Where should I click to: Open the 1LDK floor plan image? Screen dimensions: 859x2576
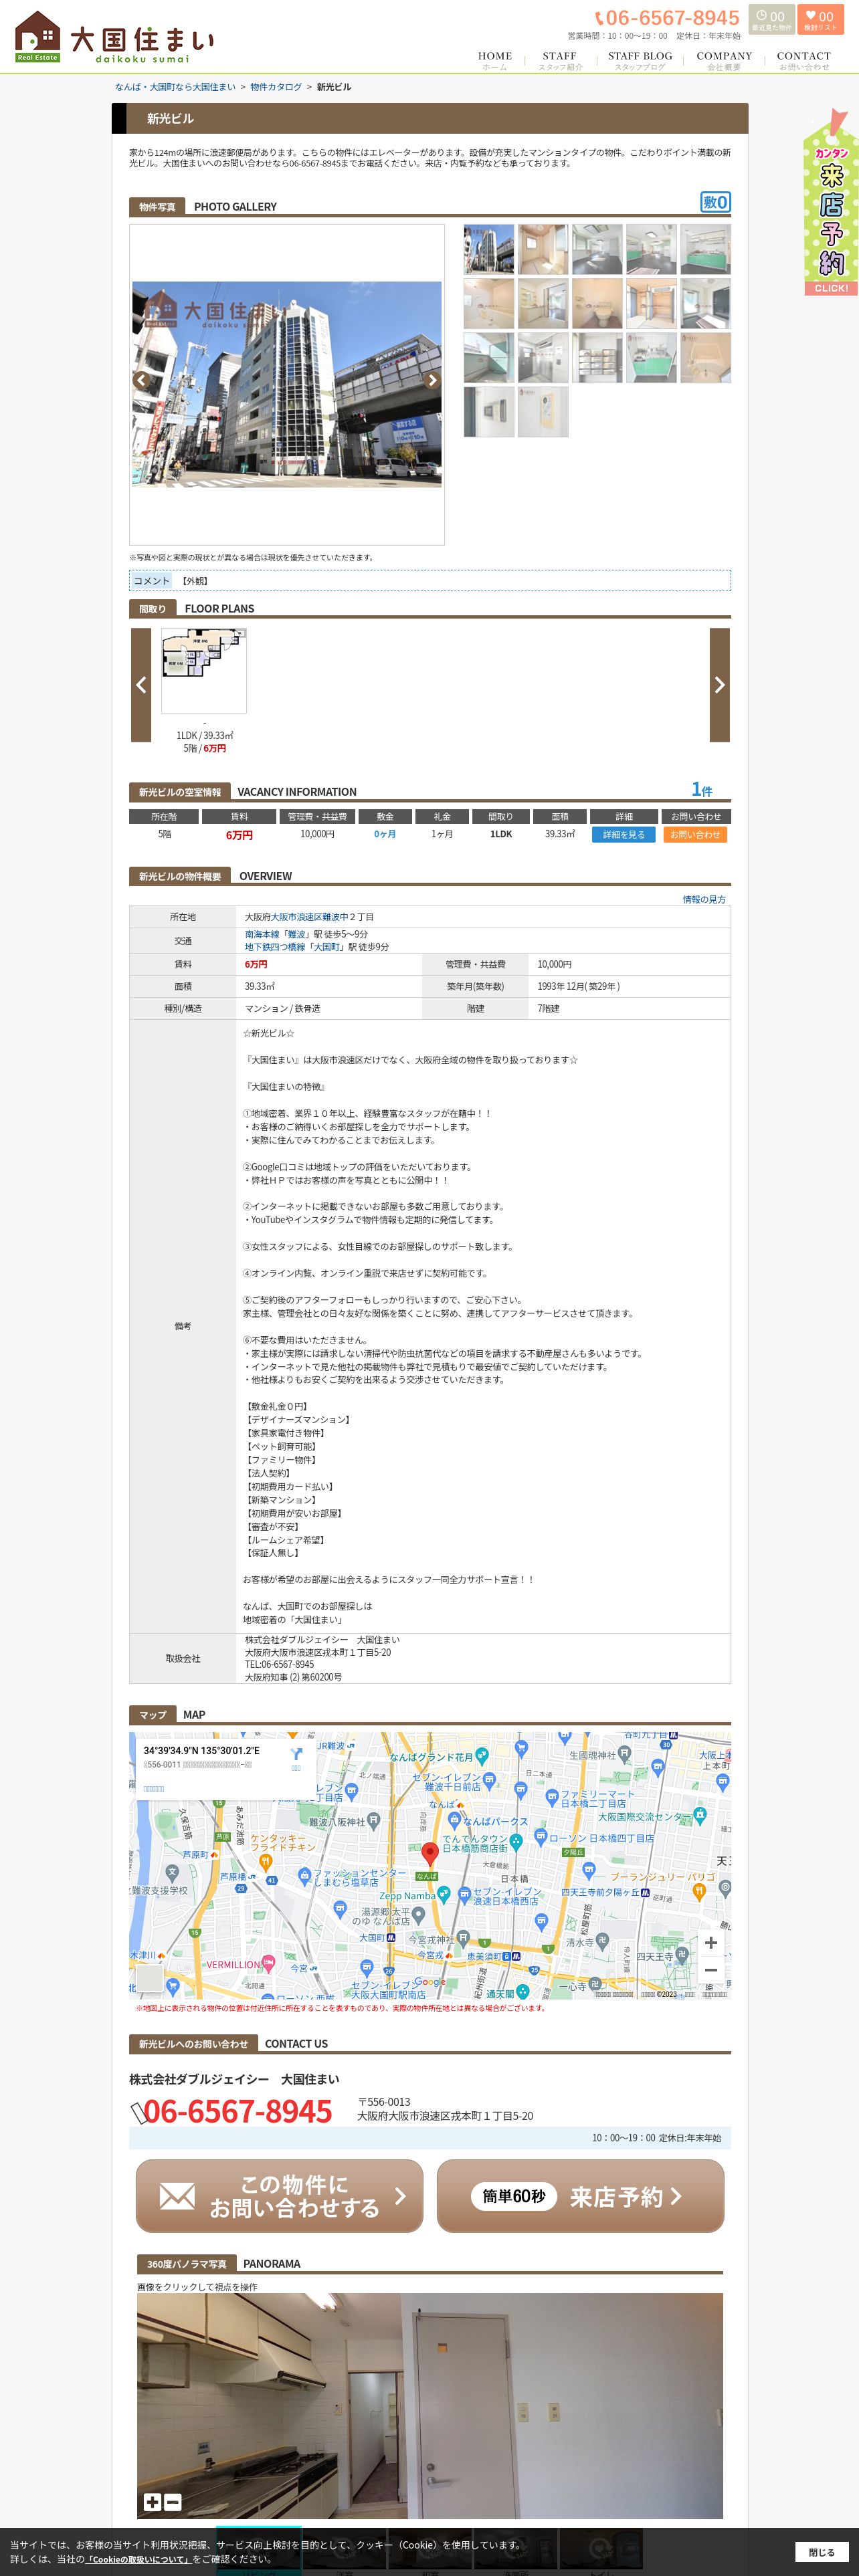pos(204,670)
